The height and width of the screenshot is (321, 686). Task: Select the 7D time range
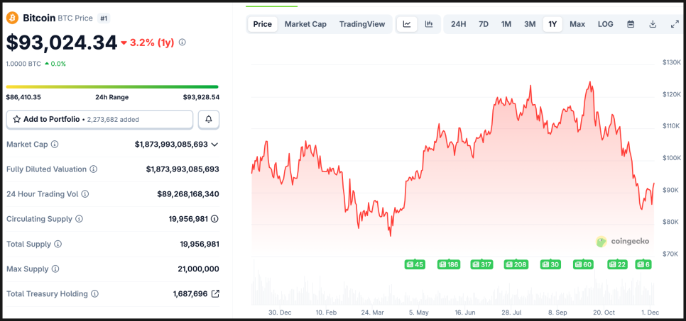[484, 24]
